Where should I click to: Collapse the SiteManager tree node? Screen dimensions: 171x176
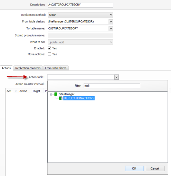51,94
